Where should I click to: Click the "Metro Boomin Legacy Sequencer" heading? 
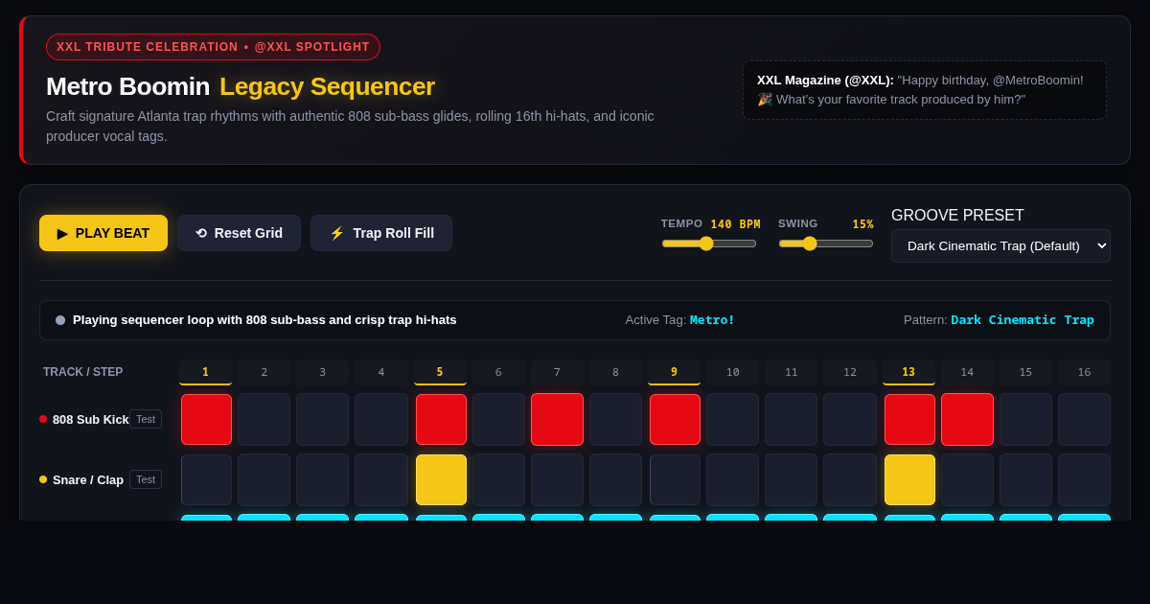pos(241,86)
